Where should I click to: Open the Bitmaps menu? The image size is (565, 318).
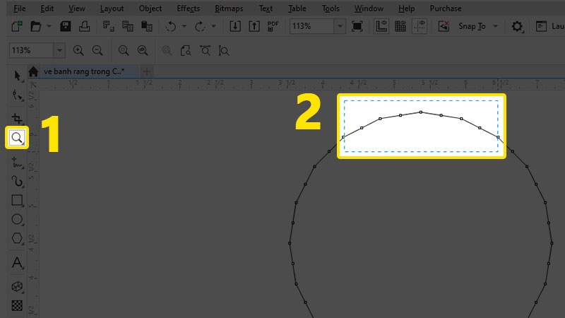229,8
